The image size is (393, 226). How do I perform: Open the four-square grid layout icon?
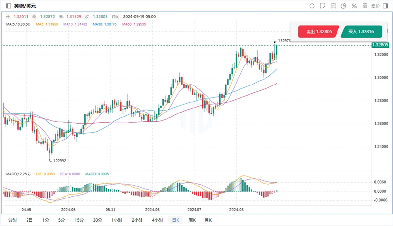[364, 6]
